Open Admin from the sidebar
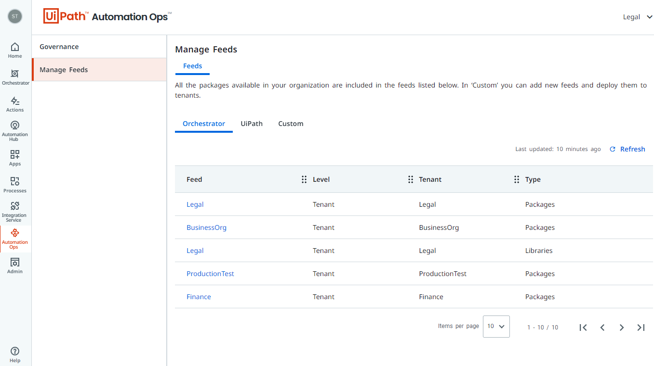This screenshot has height=366, width=654. tap(15, 266)
